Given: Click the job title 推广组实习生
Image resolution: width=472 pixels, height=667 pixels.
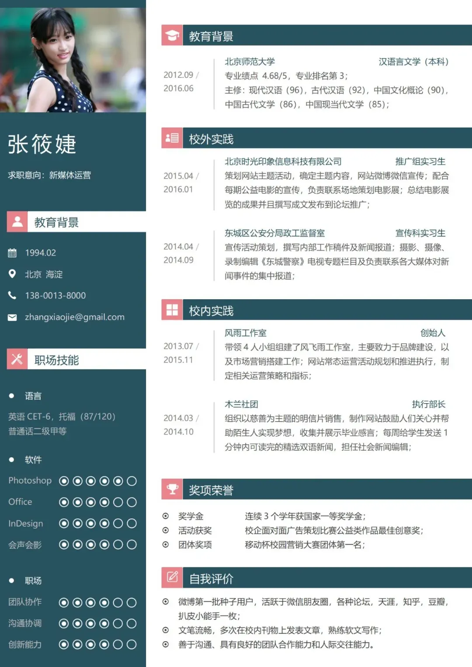Looking at the screenshot, I should [420, 162].
